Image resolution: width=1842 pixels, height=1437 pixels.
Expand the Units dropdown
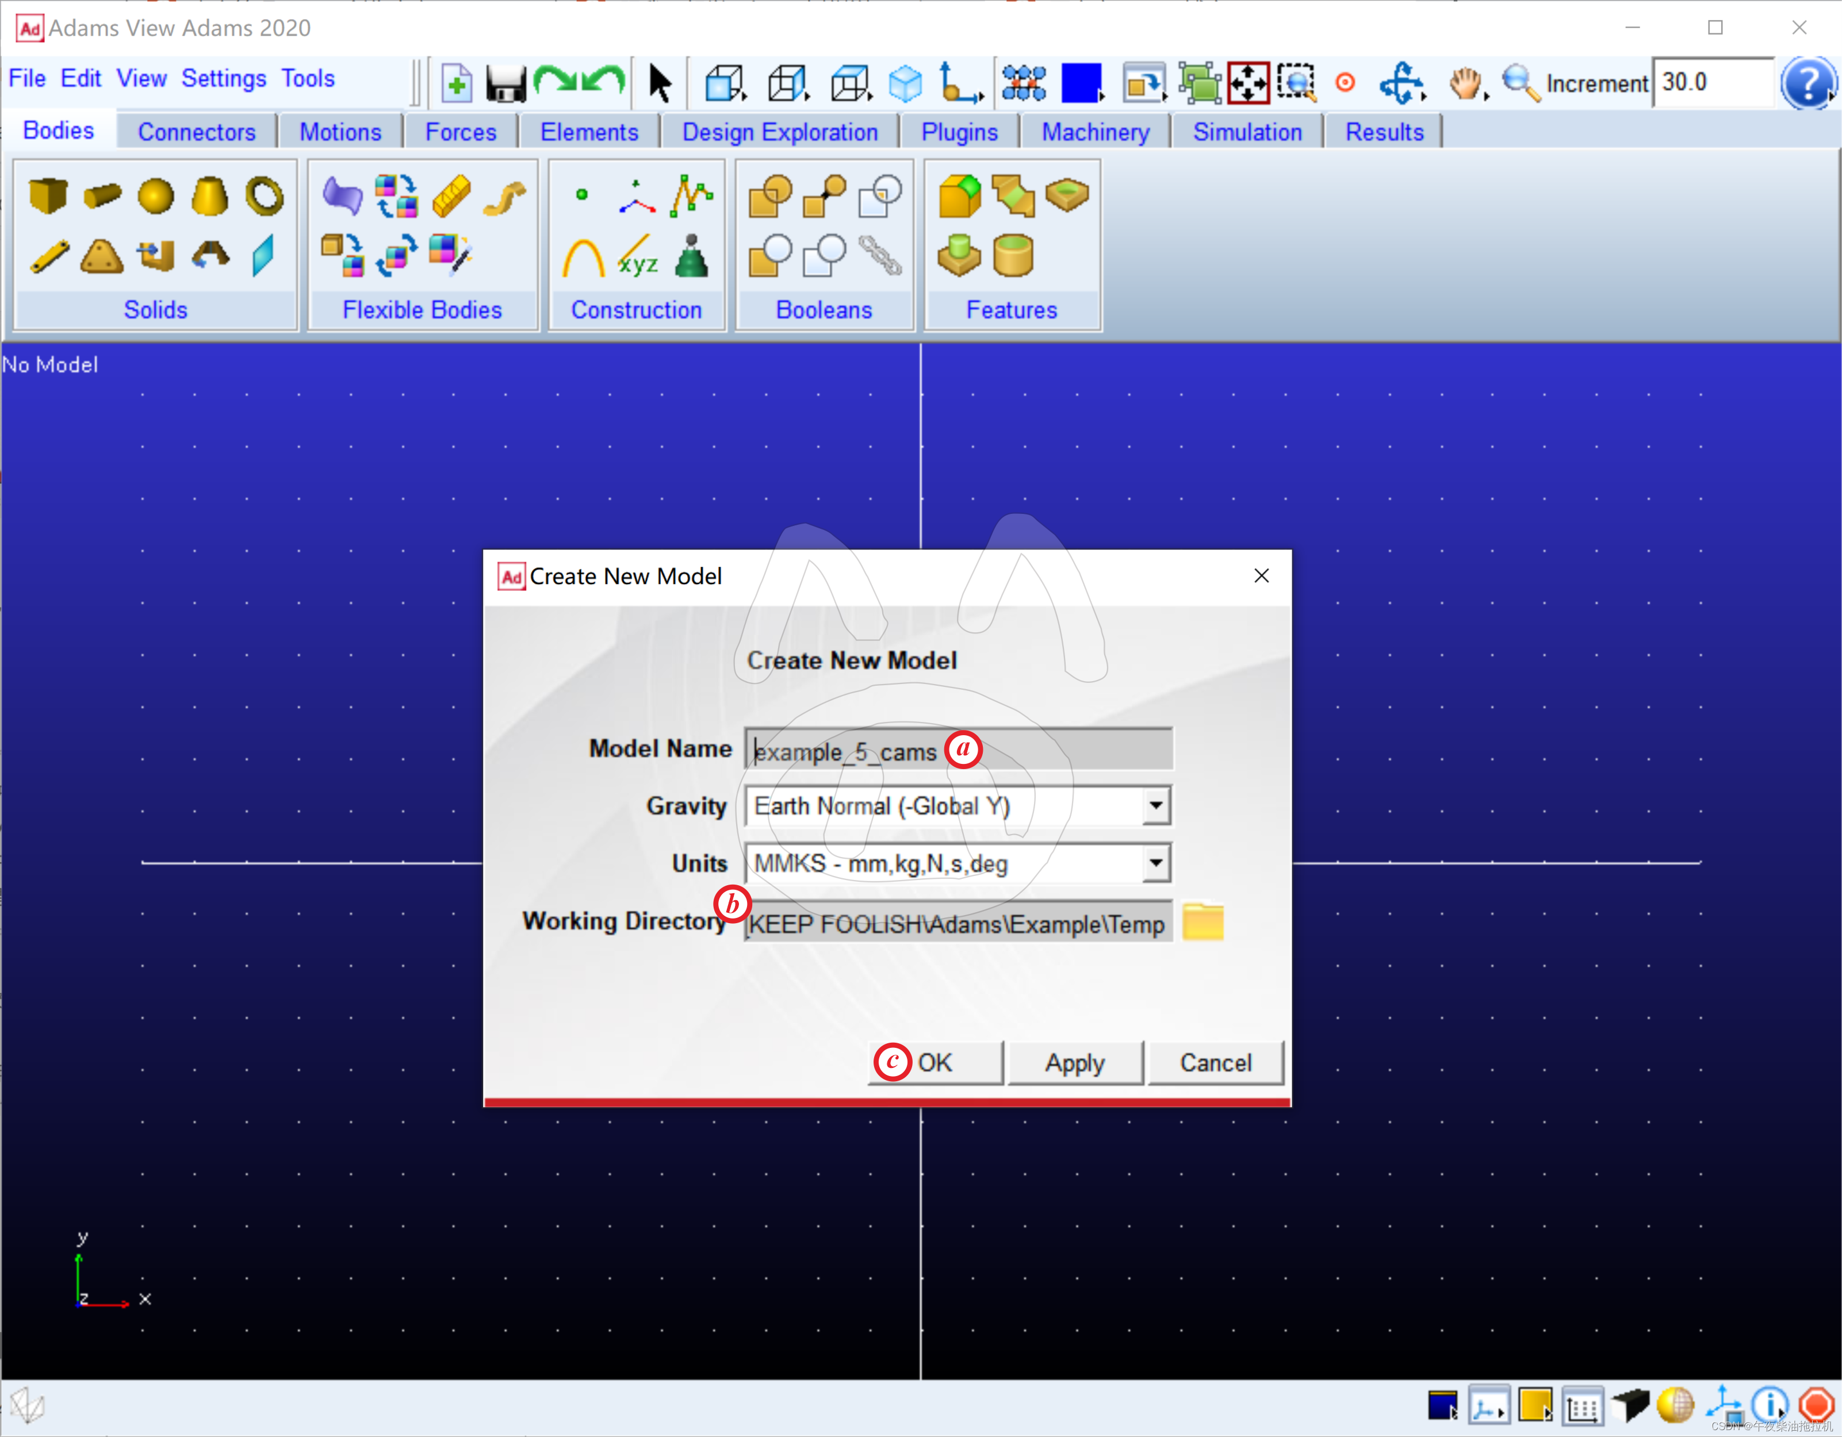click(x=1155, y=863)
